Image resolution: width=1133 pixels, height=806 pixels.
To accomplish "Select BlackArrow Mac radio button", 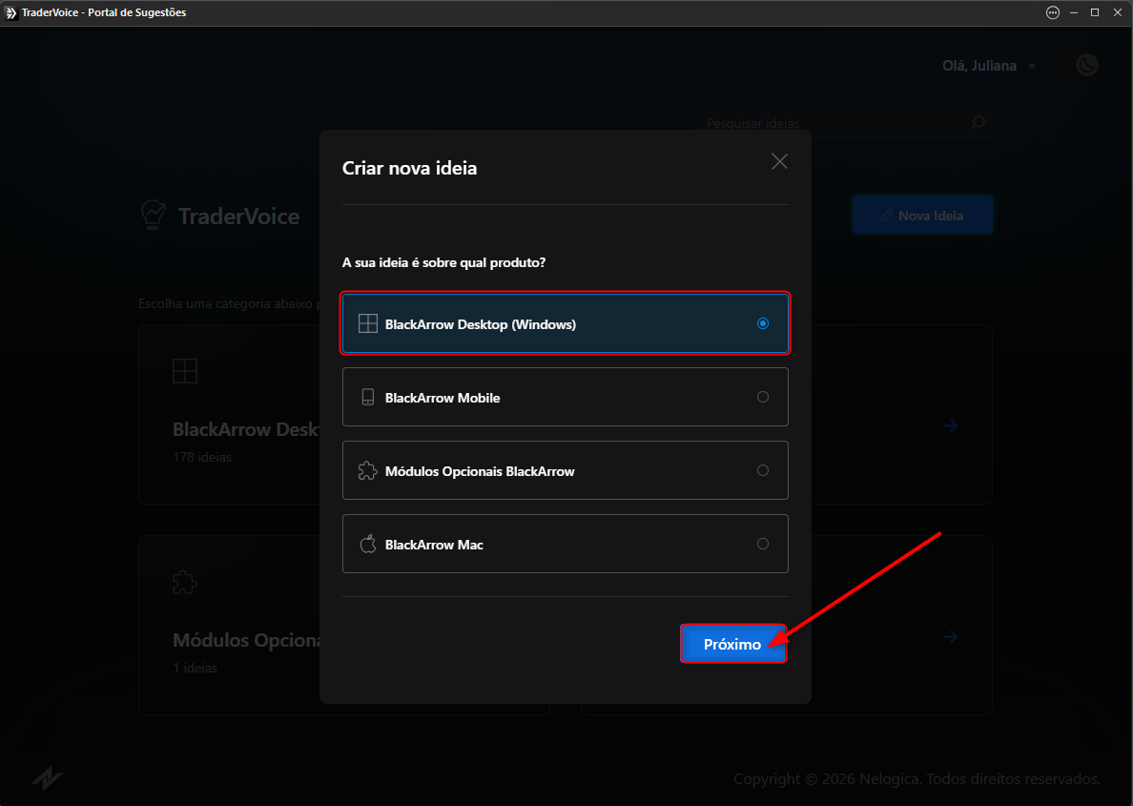I will 762,544.
